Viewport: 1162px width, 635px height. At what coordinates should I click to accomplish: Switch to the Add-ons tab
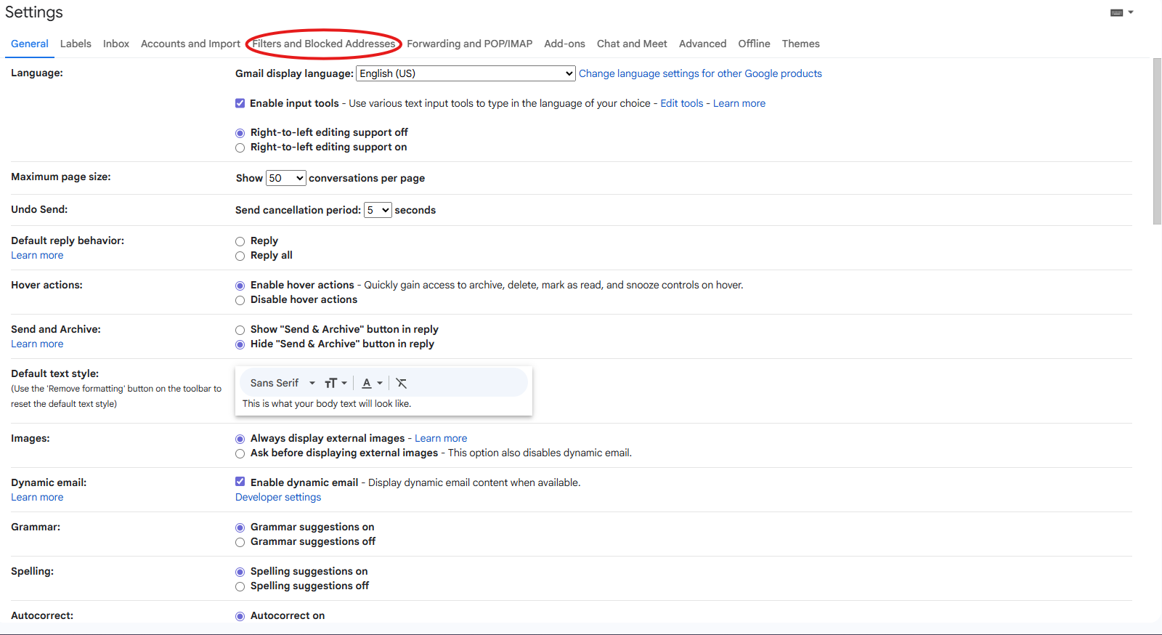point(564,44)
